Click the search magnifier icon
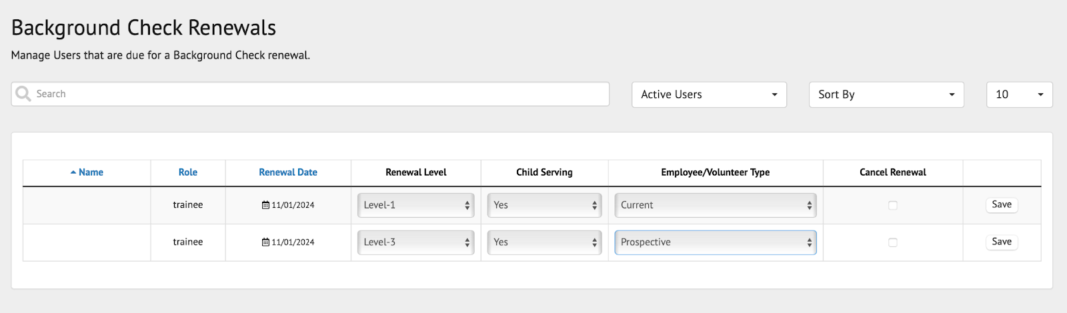 click(x=23, y=94)
